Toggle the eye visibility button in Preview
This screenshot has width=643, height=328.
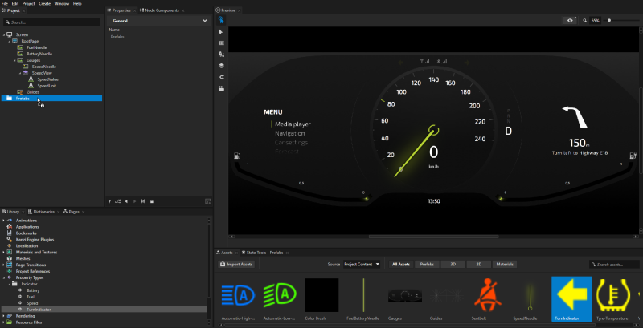coord(571,20)
